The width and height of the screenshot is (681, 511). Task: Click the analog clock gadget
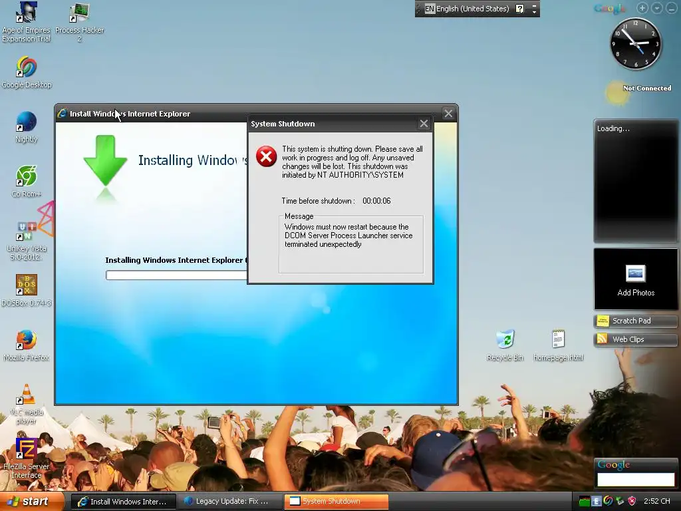pos(636,43)
